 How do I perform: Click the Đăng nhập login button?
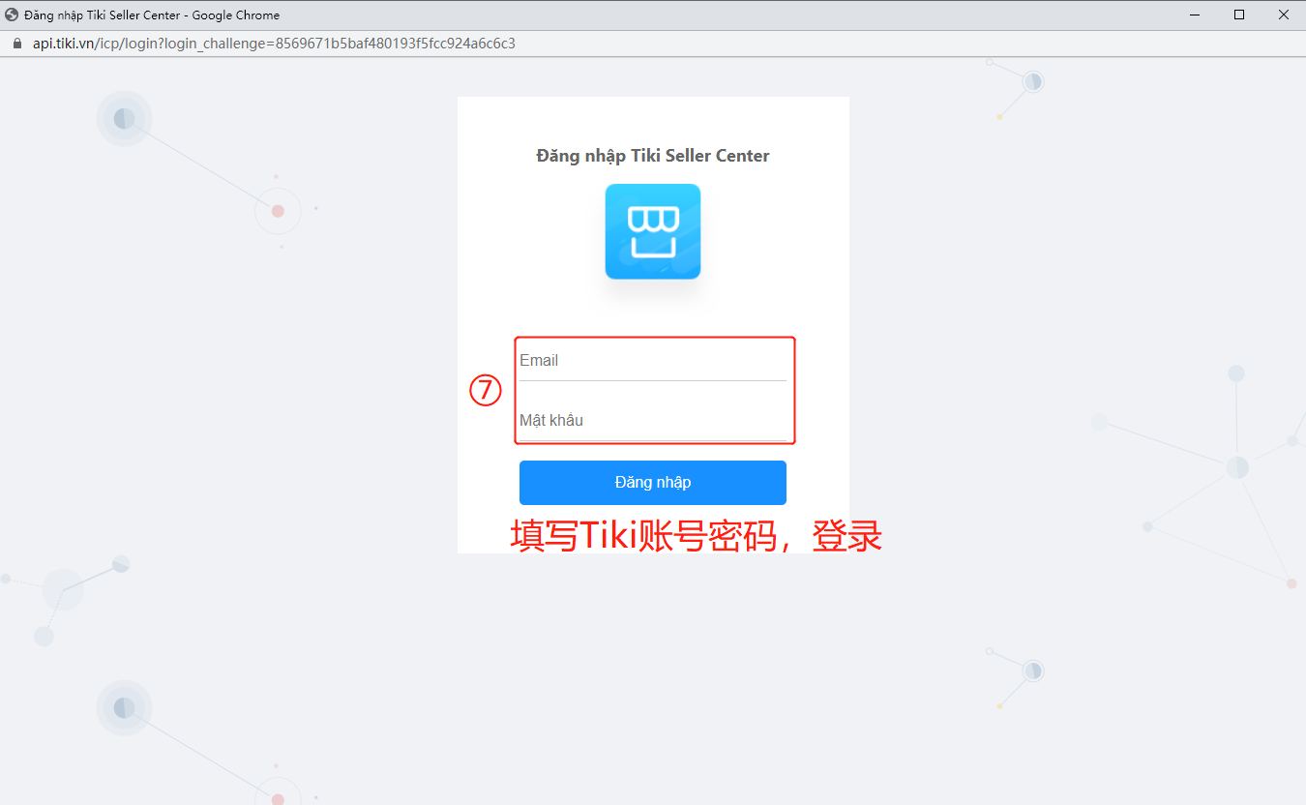[652, 483]
